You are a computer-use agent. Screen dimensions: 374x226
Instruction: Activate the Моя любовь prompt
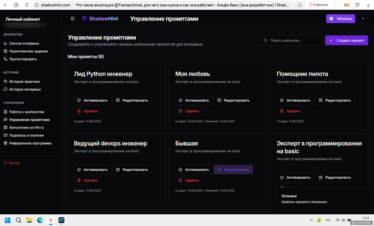[x=194, y=100]
